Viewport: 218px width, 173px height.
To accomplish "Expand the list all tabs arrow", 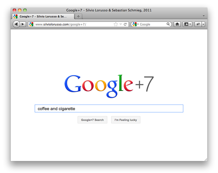I will click(204, 16).
